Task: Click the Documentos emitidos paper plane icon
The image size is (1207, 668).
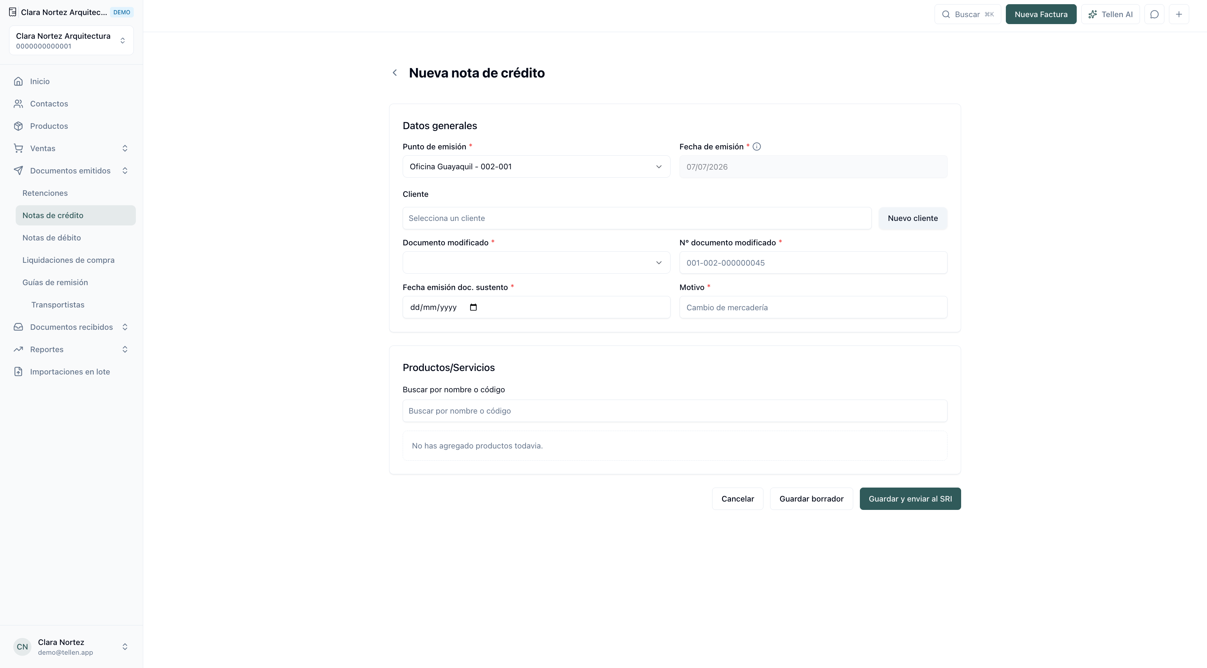Action: click(x=18, y=171)
